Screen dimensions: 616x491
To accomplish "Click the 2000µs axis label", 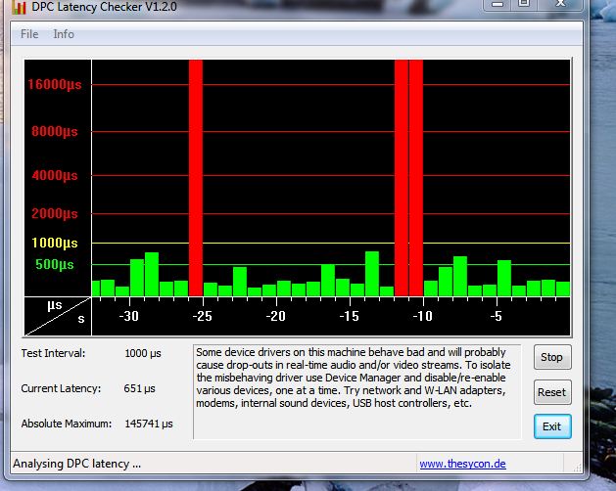I will (55, 213).
